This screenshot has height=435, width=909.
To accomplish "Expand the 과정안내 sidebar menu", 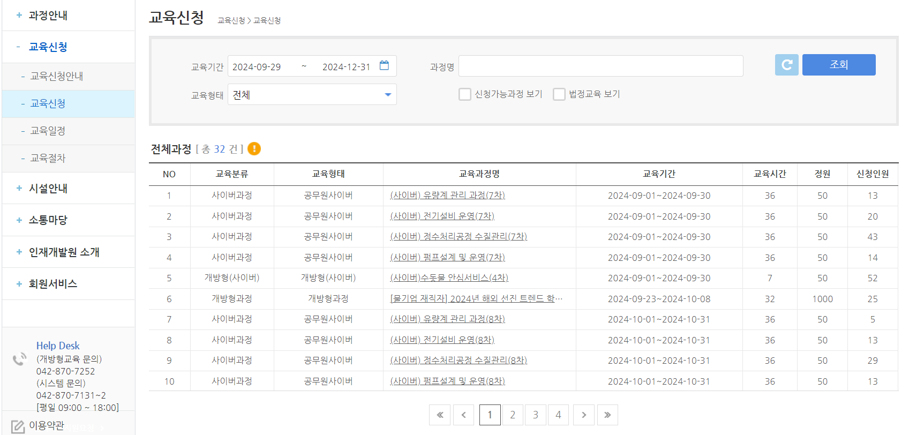I will [69, 16].
